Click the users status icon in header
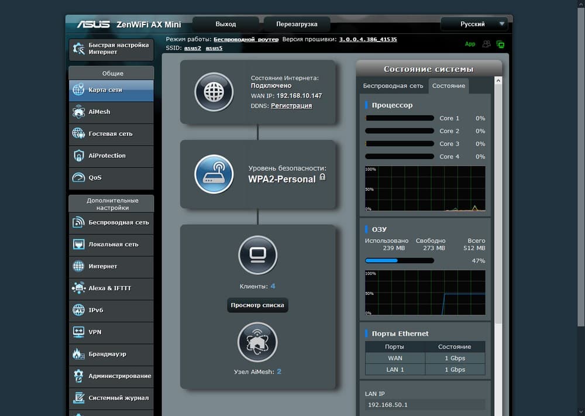 click(486, 44)
